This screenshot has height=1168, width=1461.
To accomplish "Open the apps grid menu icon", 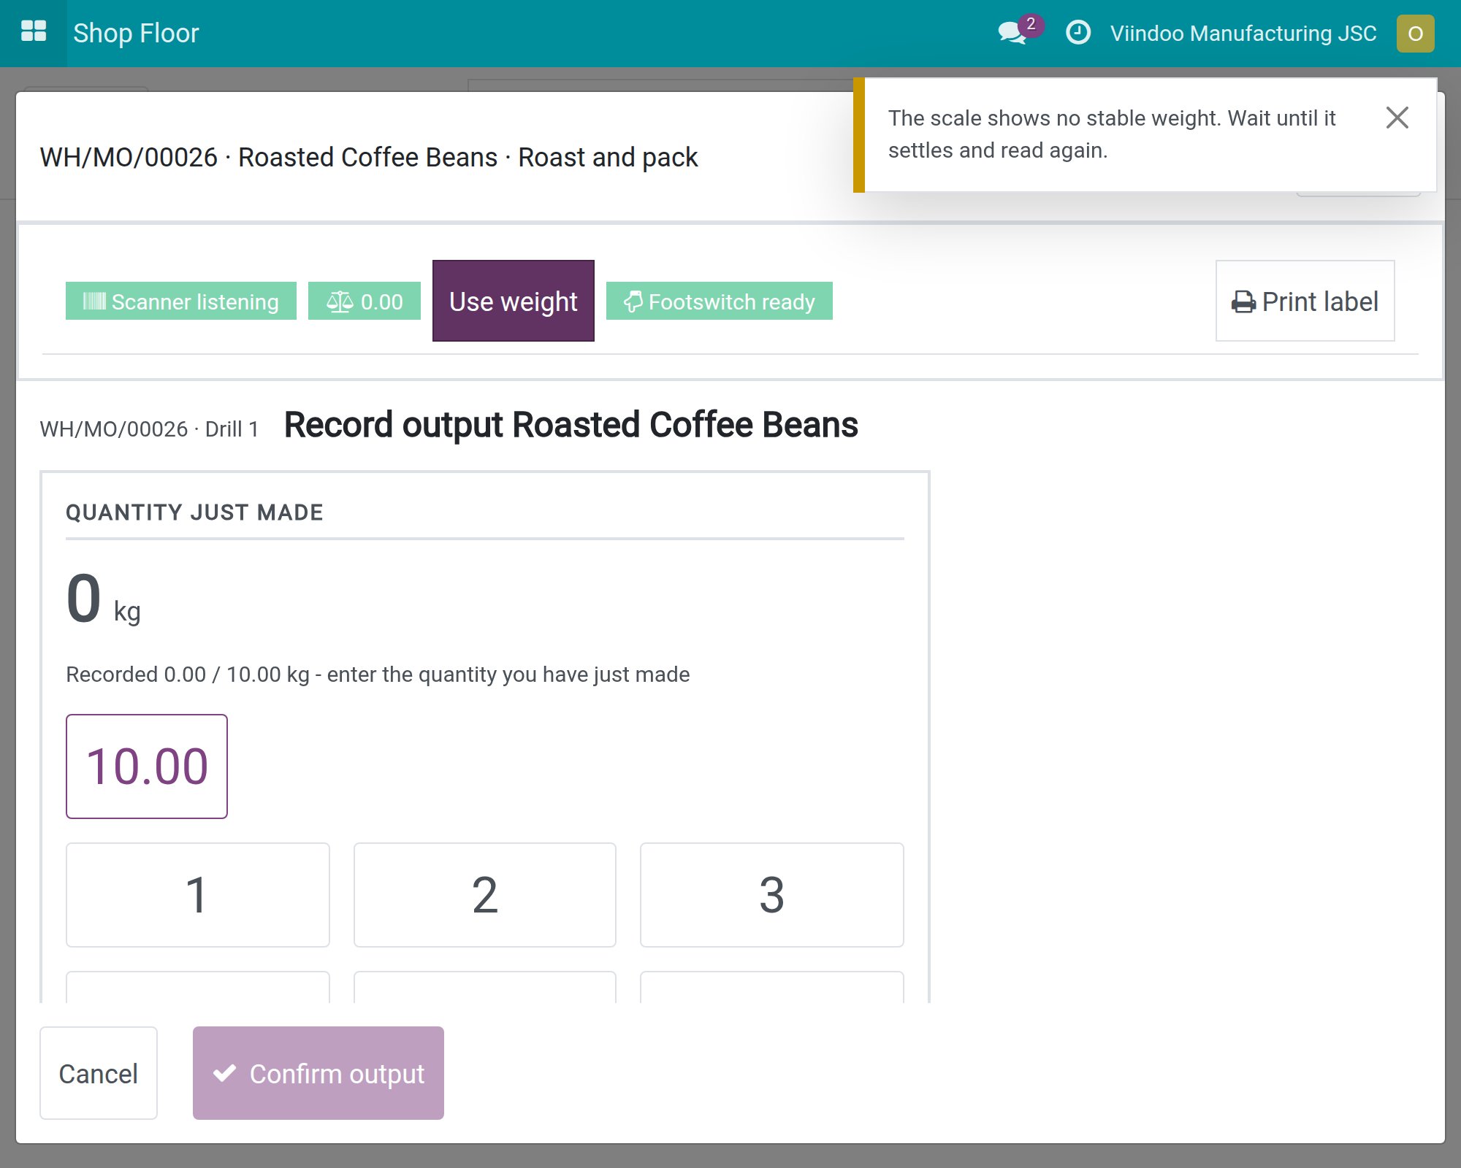I will coord(34,33).
